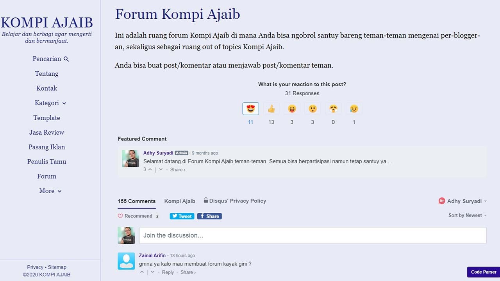Image resolution: width=500 pixels, height=281 pixels.
Task: Expand the More menu
Action: [x=50, y=191]
